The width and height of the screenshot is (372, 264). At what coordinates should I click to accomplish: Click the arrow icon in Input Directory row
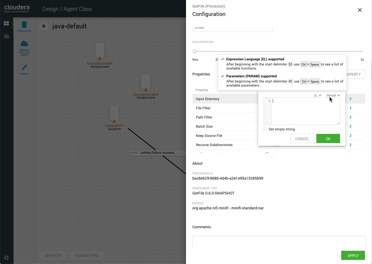(x=350, y=99)
